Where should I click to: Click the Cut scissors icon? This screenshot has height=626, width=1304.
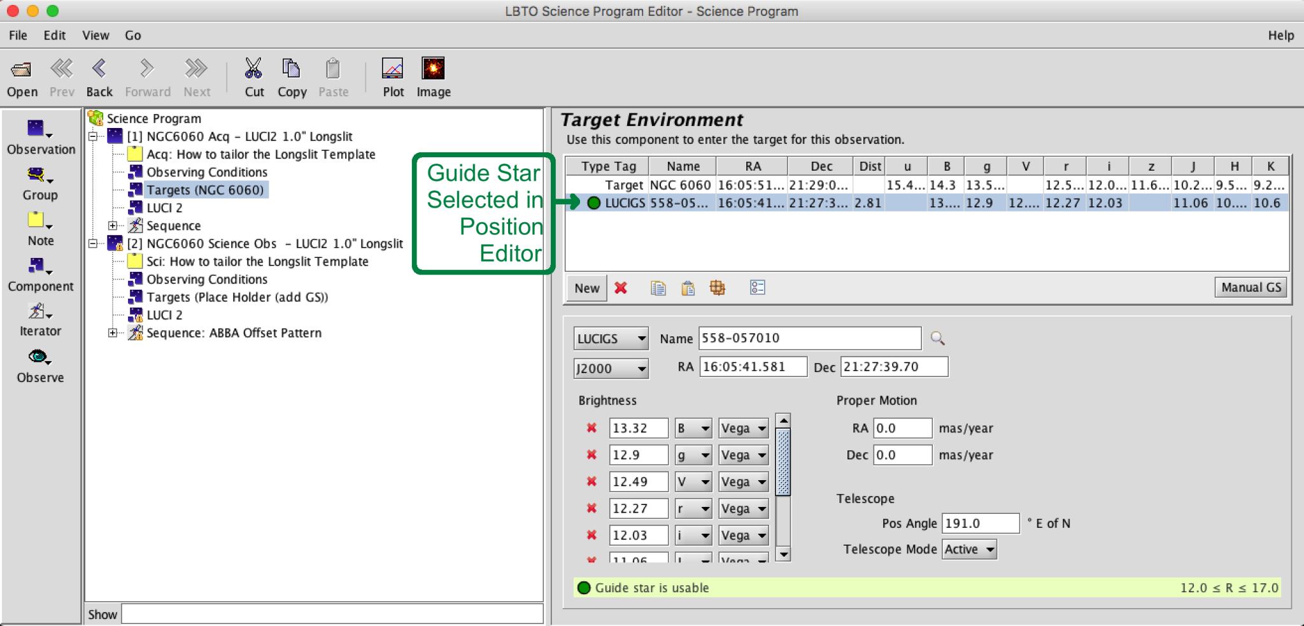[253, 68]
